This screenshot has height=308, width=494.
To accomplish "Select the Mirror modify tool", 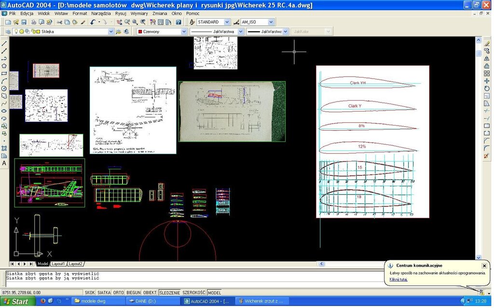I will (x=487, y=58).
